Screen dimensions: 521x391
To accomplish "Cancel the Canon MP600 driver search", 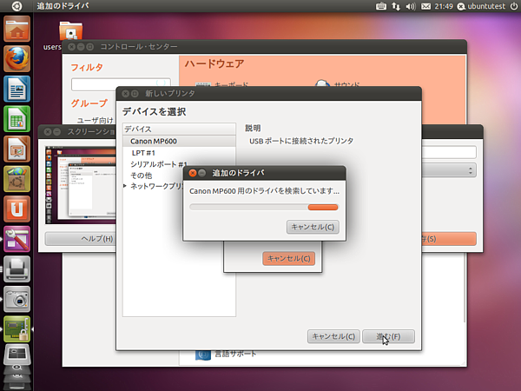I will (x=313, y=227).
